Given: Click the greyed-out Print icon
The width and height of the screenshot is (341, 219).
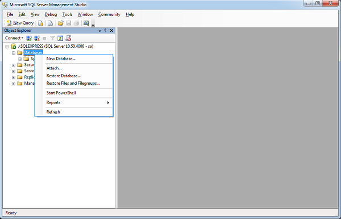Looking at the screenshot, I should pyautogui.click(x=76, y=23).
